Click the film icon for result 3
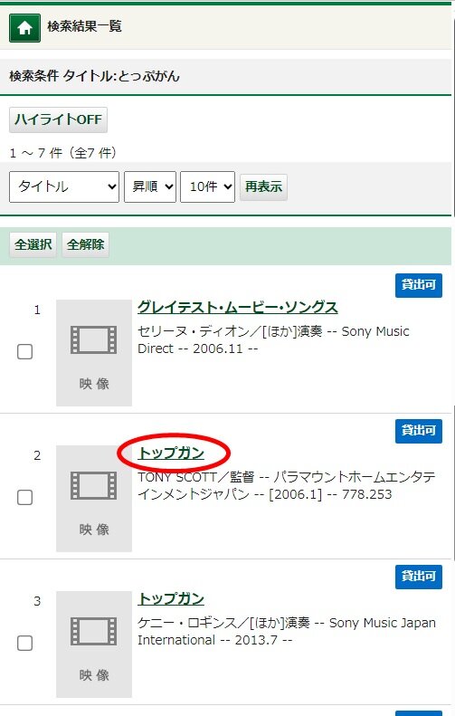The image size is (455, 716). pyautogui.click(x=93, y=632)
